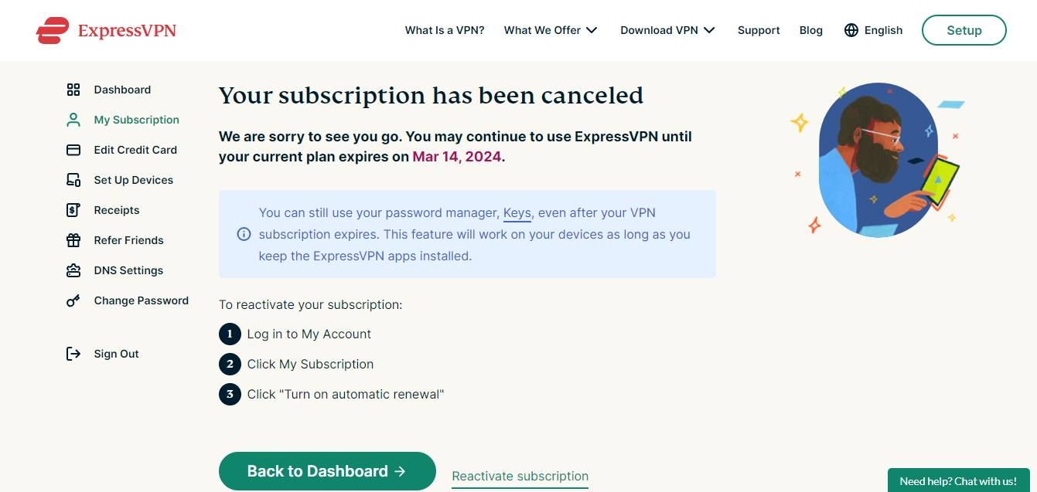Click the Edit Credit Card icon
The height and width of the screenshot is (492, 1037).
point(73,150)
